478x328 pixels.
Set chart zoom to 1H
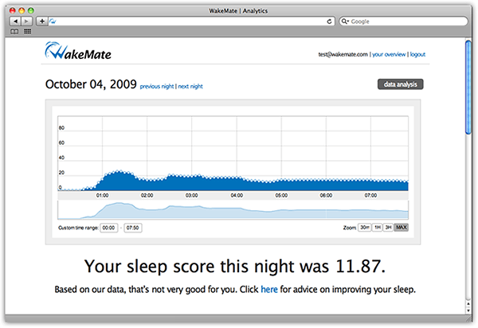coord(378,227)
